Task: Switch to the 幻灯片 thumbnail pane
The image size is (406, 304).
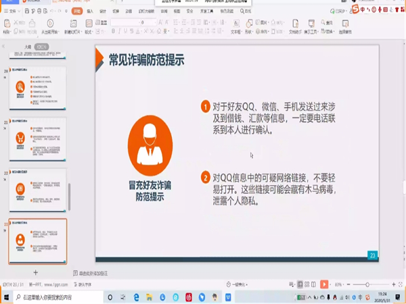Action: point(42,47)
